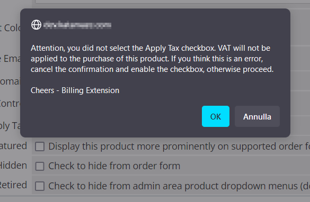Click the blurred site domain in dialog header
The height and width of the screenshot is (202, 310).
coord(77,25)
